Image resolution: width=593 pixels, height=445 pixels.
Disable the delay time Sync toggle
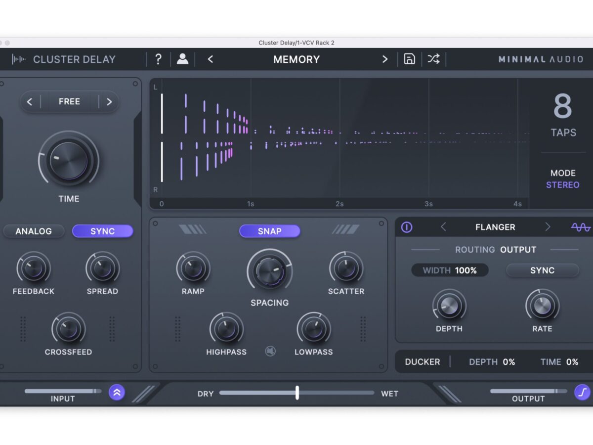point(103,231)
